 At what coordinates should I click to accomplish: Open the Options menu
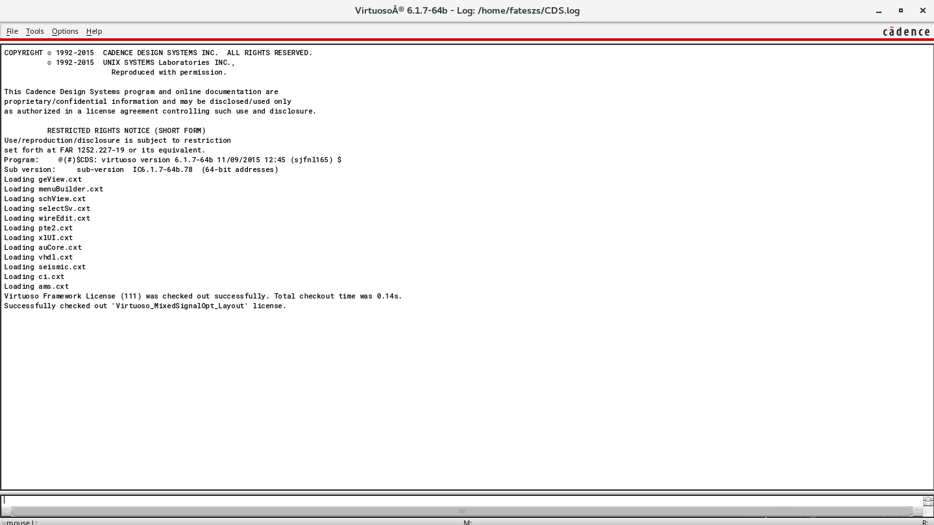(x=65, y=31)
